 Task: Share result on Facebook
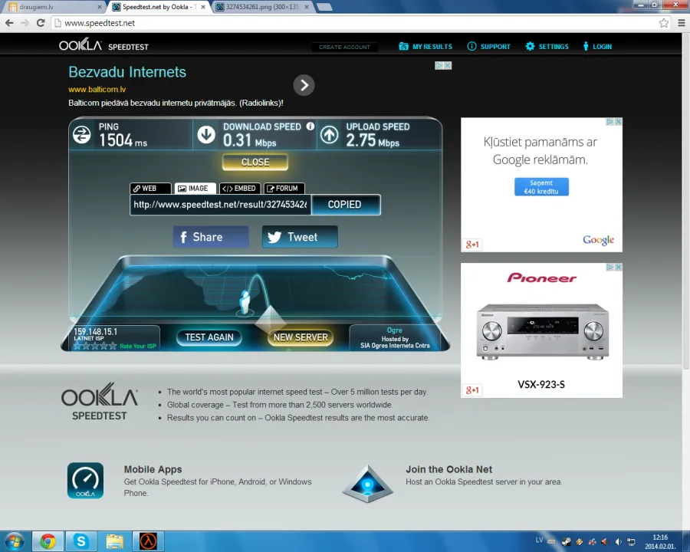tap(211, 237)
